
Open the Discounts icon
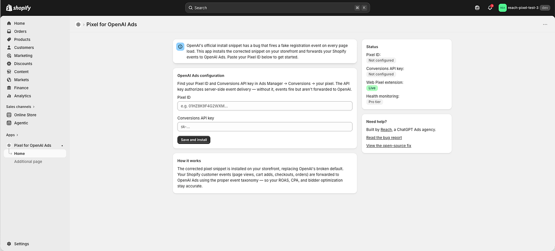point(9,64)
